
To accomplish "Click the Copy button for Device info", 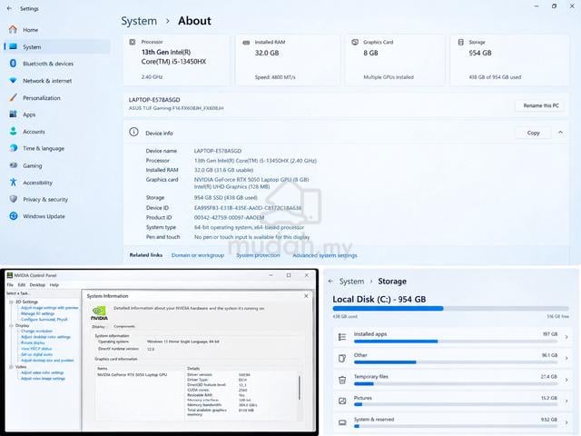I will click(x=533, y=133).
